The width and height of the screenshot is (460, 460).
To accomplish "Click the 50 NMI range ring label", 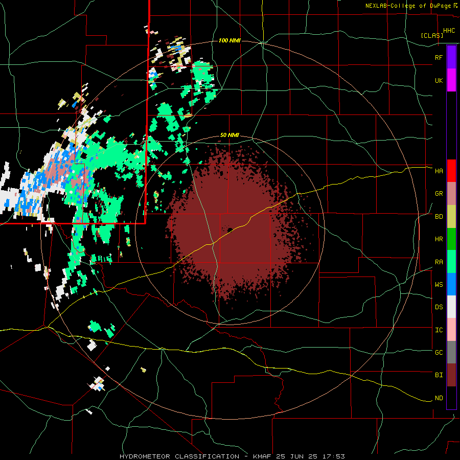I will pos(229,135).
